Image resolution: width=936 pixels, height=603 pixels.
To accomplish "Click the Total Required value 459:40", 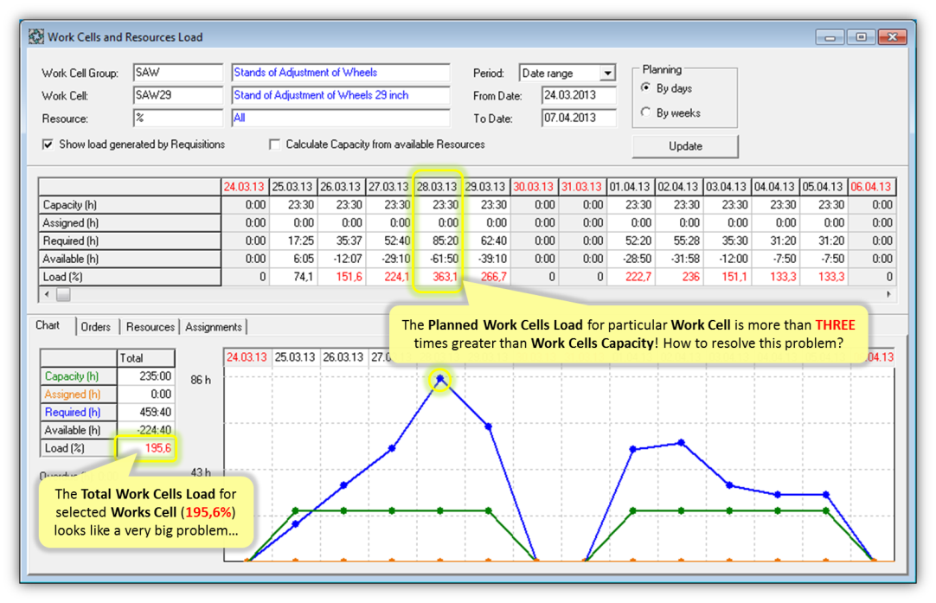I will (x=145, y=412).
